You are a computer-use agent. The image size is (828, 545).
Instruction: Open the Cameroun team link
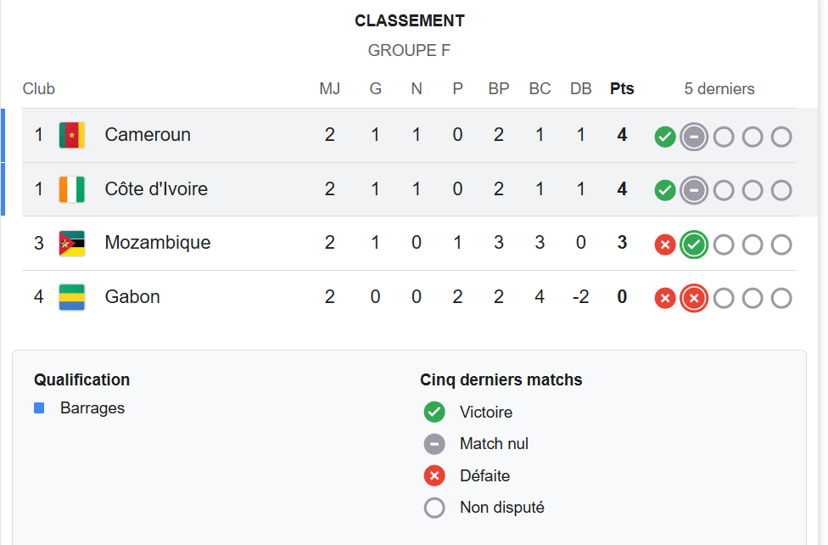[x=148, y=135]
